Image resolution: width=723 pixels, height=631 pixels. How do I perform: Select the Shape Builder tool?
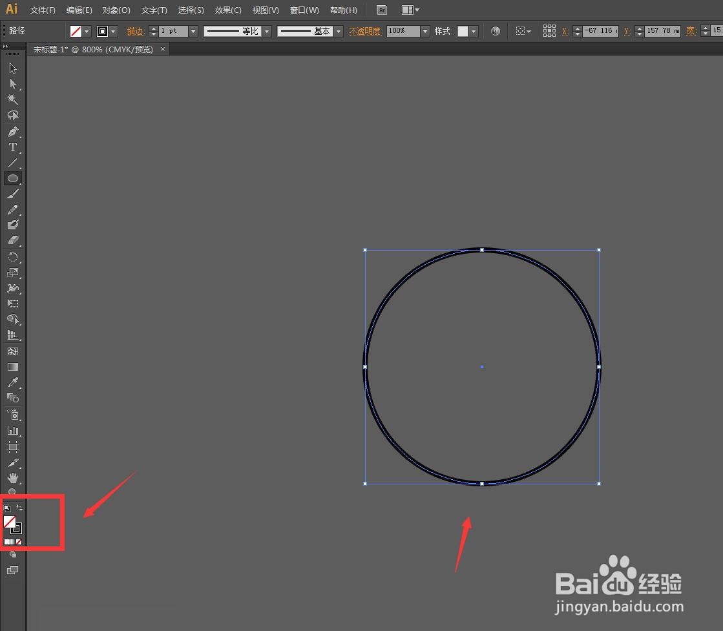13,319
